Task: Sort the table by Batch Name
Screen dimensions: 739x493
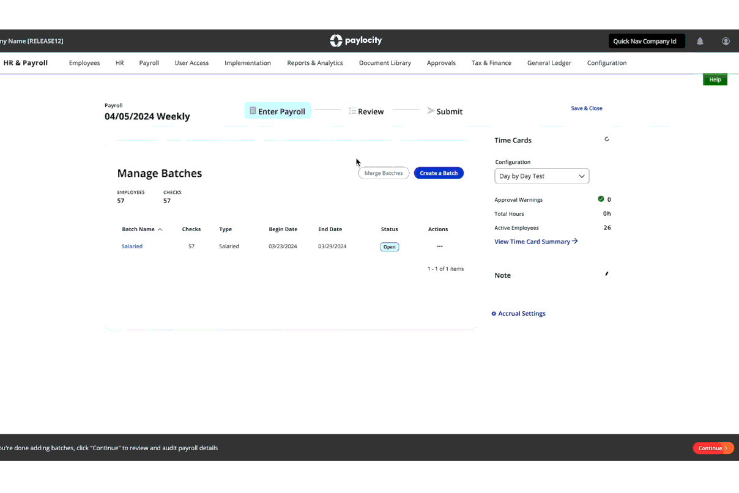Action: (142, 229)
